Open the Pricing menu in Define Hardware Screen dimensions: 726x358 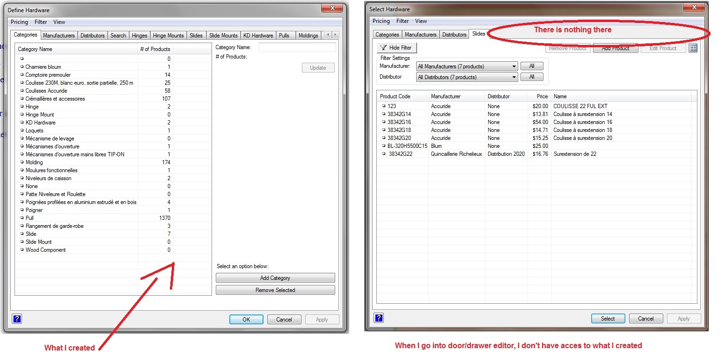pyautogui.click(x=20, y=22)
